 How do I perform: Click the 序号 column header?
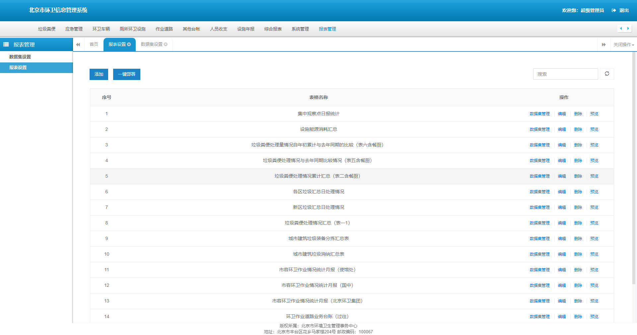click(x=106, y=97)
